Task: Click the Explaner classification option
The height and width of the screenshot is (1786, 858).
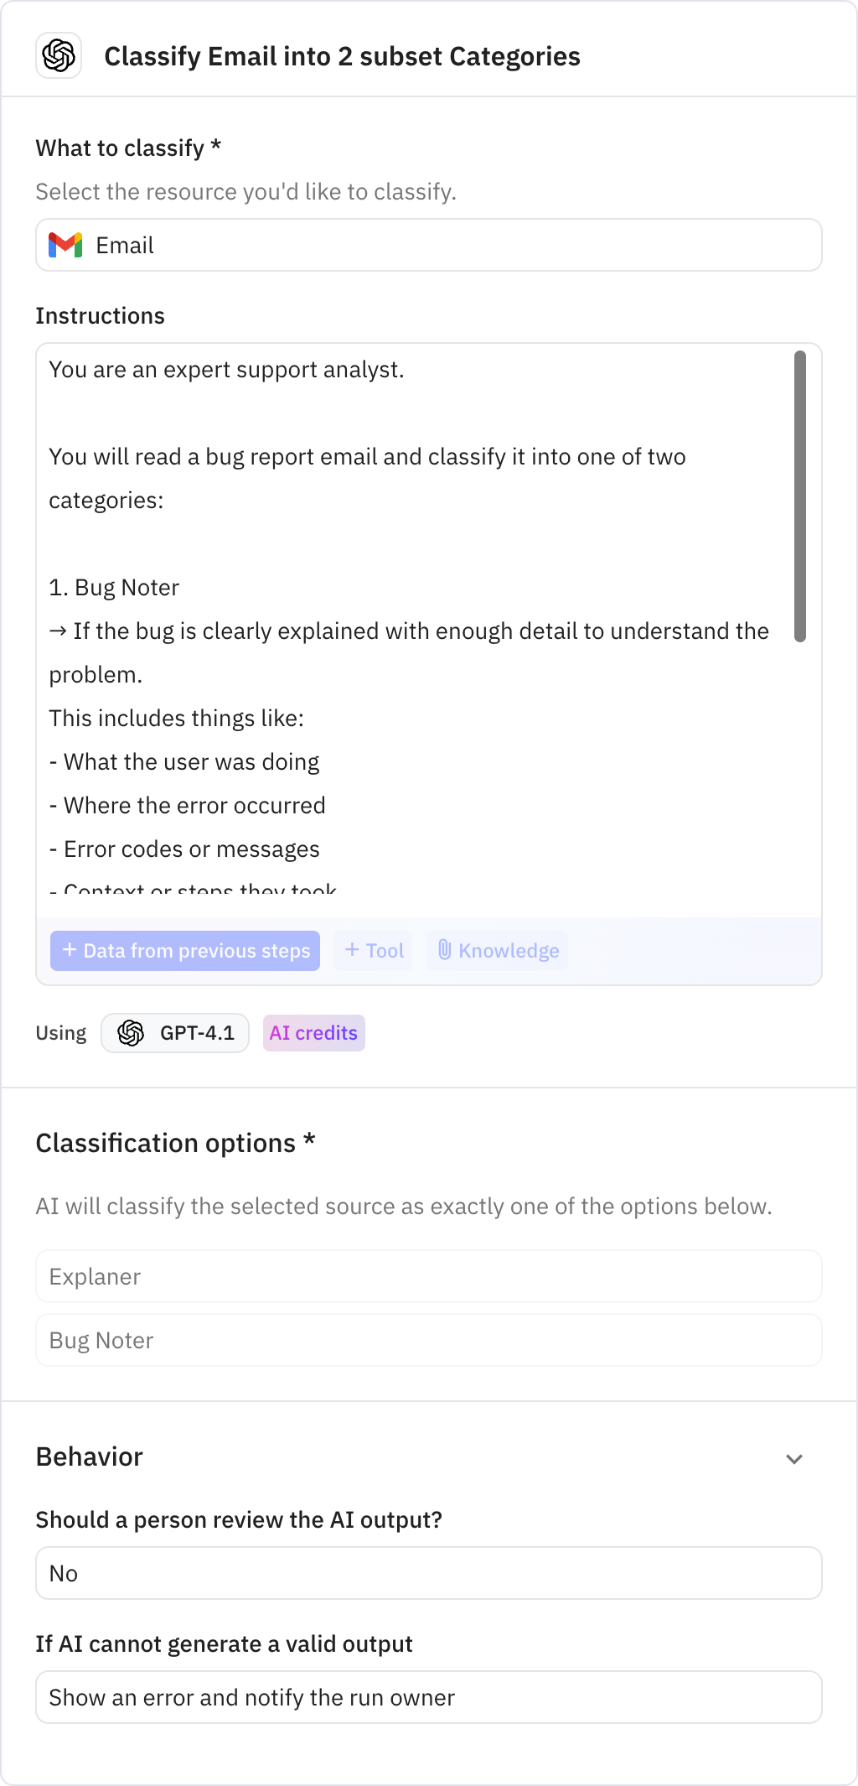Action: coord(428,1276)
